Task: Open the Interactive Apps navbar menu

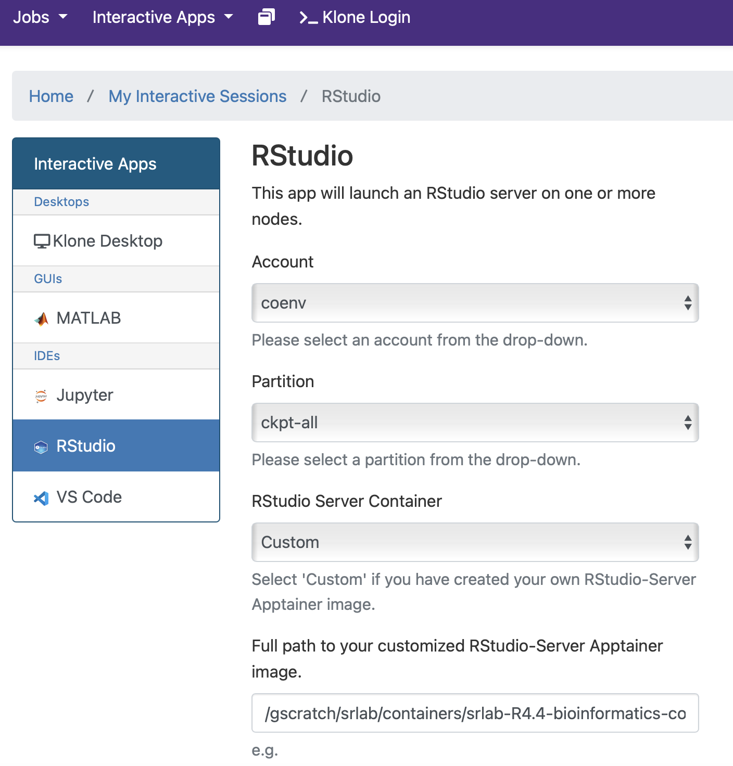Action: click(162, 17)
